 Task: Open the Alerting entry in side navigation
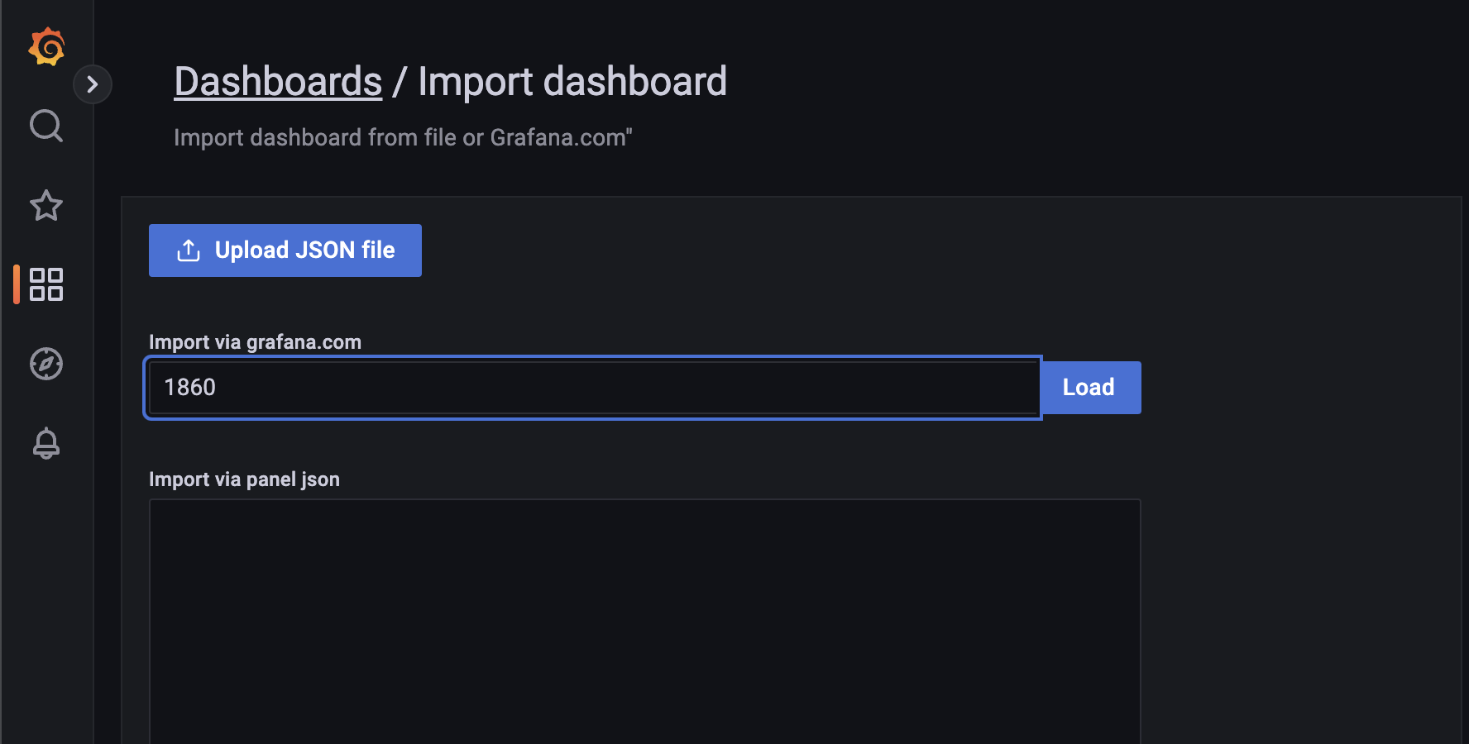(x=46, y=443)
